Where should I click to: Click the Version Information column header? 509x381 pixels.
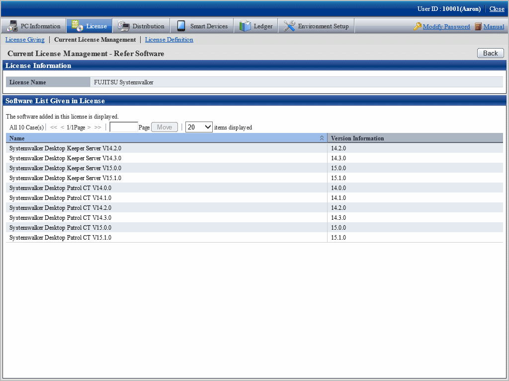(415, 138)
